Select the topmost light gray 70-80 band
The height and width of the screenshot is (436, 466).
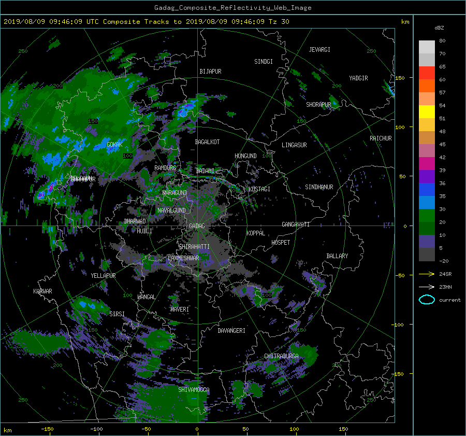click(427, 47)
